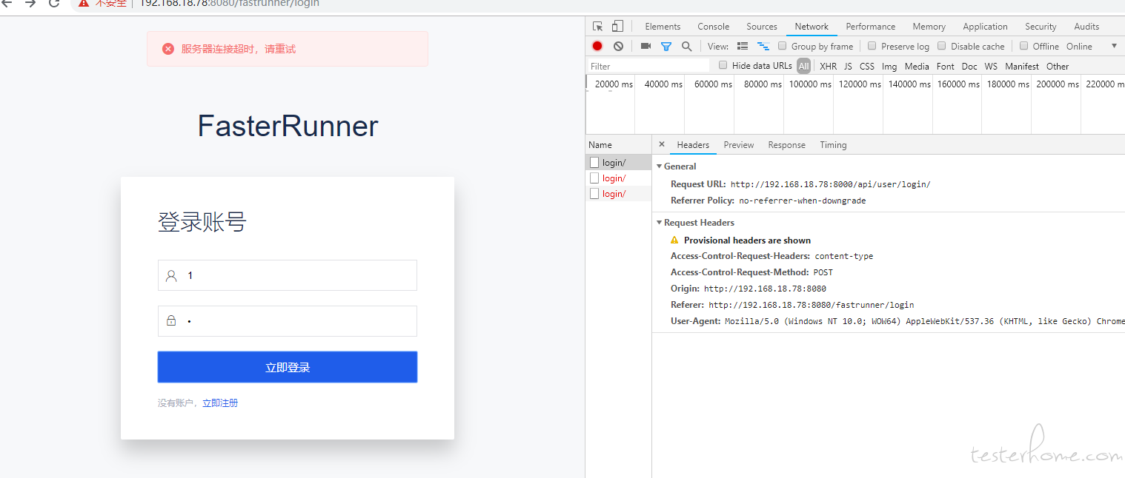Switch to the Preview details tab
Screen dimensions: 1125x478
(739, 145)
